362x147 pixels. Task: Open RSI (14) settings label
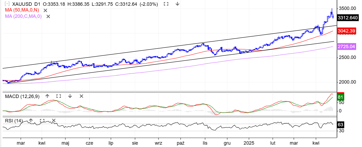click(x=14, y=121)
